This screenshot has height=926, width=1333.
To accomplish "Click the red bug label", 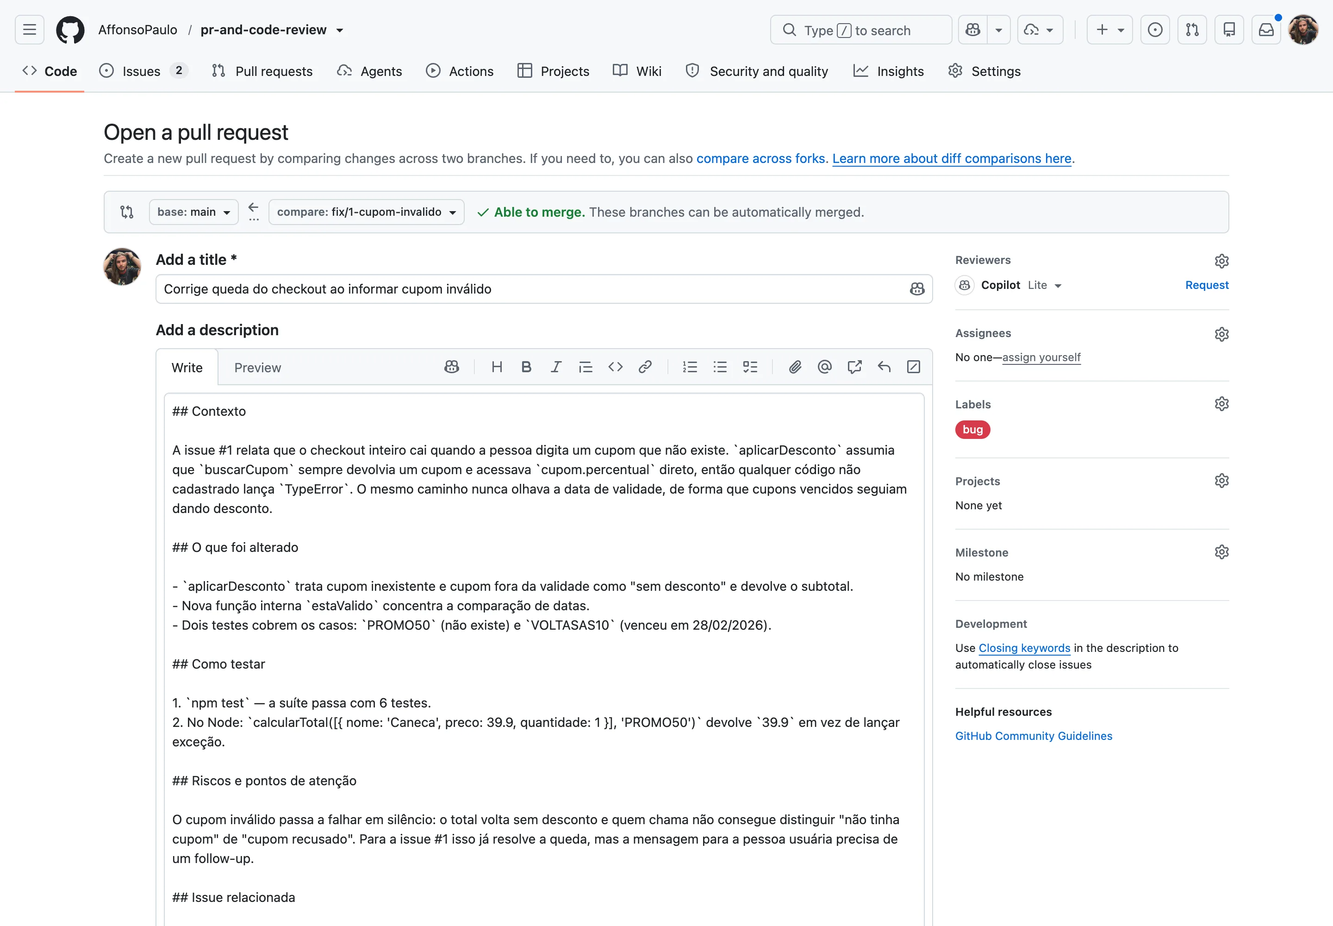I will point(973,429).
